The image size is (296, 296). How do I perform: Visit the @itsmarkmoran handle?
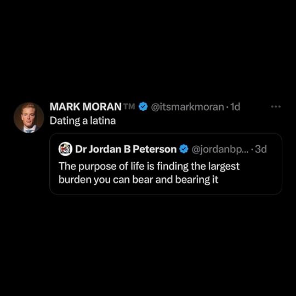(187, 107)
